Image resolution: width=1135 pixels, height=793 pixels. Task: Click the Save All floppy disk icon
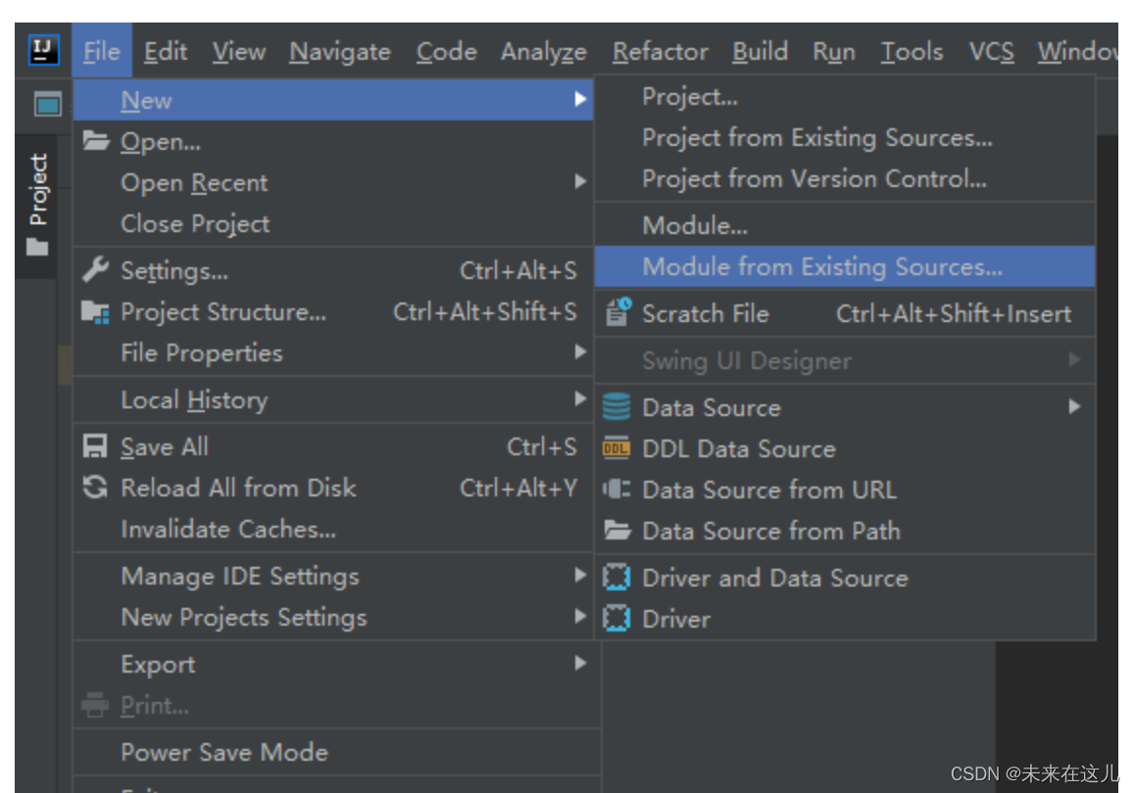[x=95, y=446]
